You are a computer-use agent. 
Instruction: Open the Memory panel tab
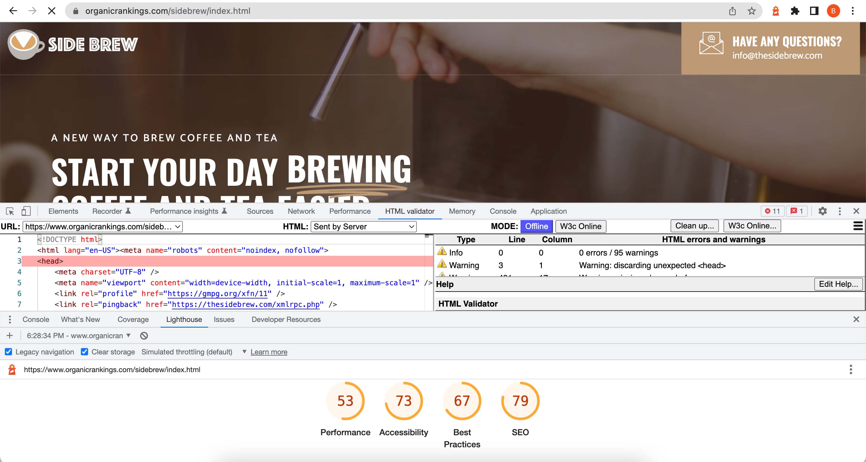pos(462,211)
